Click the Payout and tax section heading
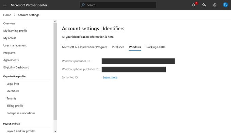231x133 pixels. coord(12,124)
